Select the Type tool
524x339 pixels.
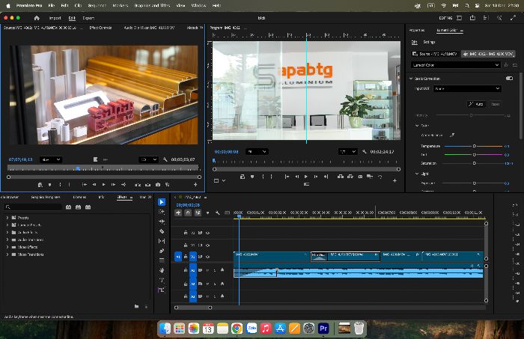pyautogui.click(x=162, y=280)
